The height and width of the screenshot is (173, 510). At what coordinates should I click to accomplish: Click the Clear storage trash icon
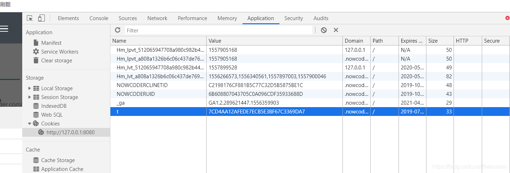tap(36, 60)
